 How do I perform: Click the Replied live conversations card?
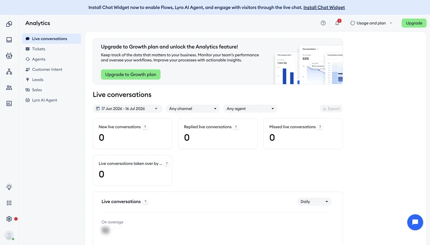tap(218, 134)
